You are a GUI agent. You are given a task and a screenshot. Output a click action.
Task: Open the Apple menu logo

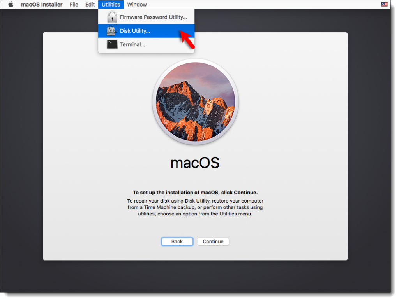[x=11, y=4]
